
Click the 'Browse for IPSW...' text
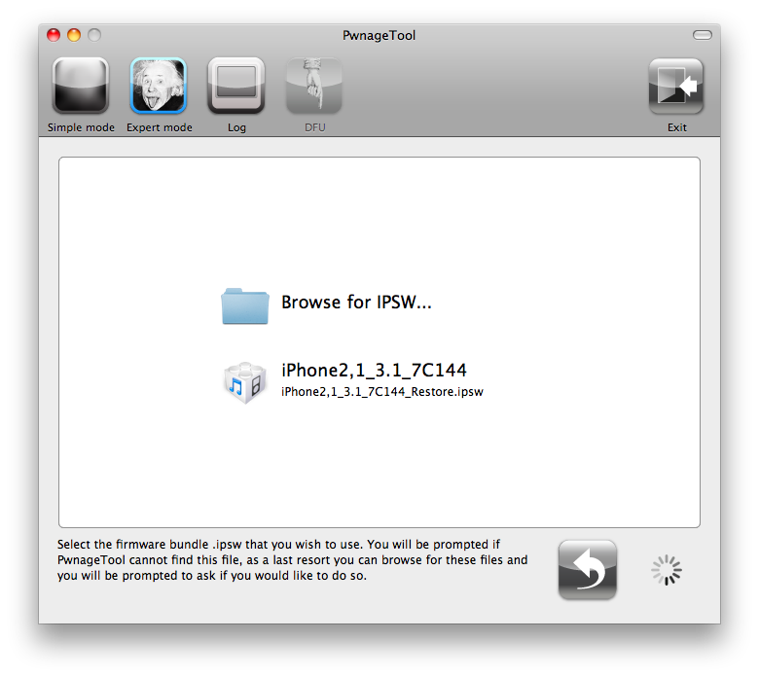[x=356, y=303]
